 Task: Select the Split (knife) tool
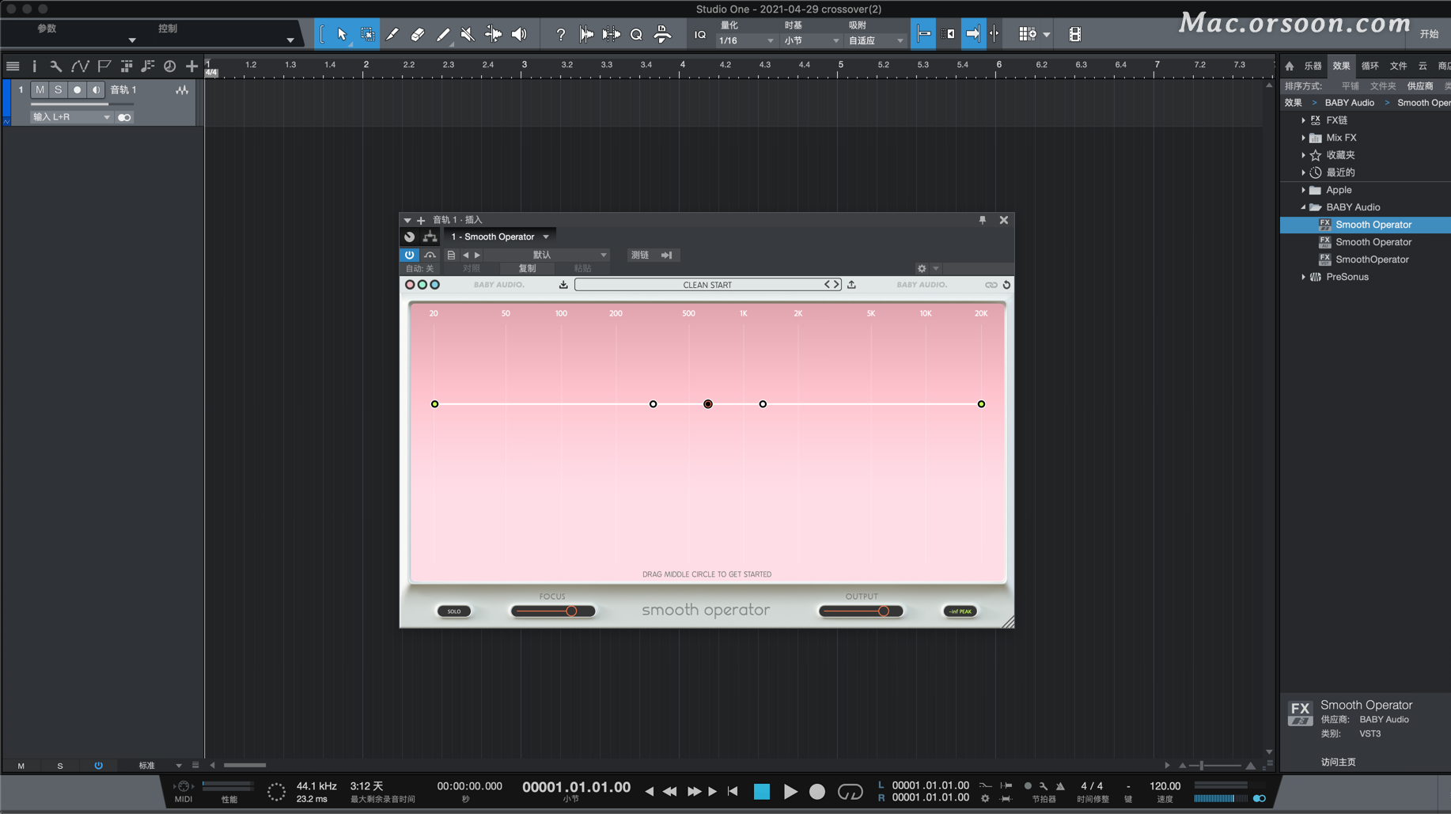pos(392,34)
